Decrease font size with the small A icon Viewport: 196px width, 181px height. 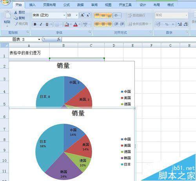(x=88, y=15)
